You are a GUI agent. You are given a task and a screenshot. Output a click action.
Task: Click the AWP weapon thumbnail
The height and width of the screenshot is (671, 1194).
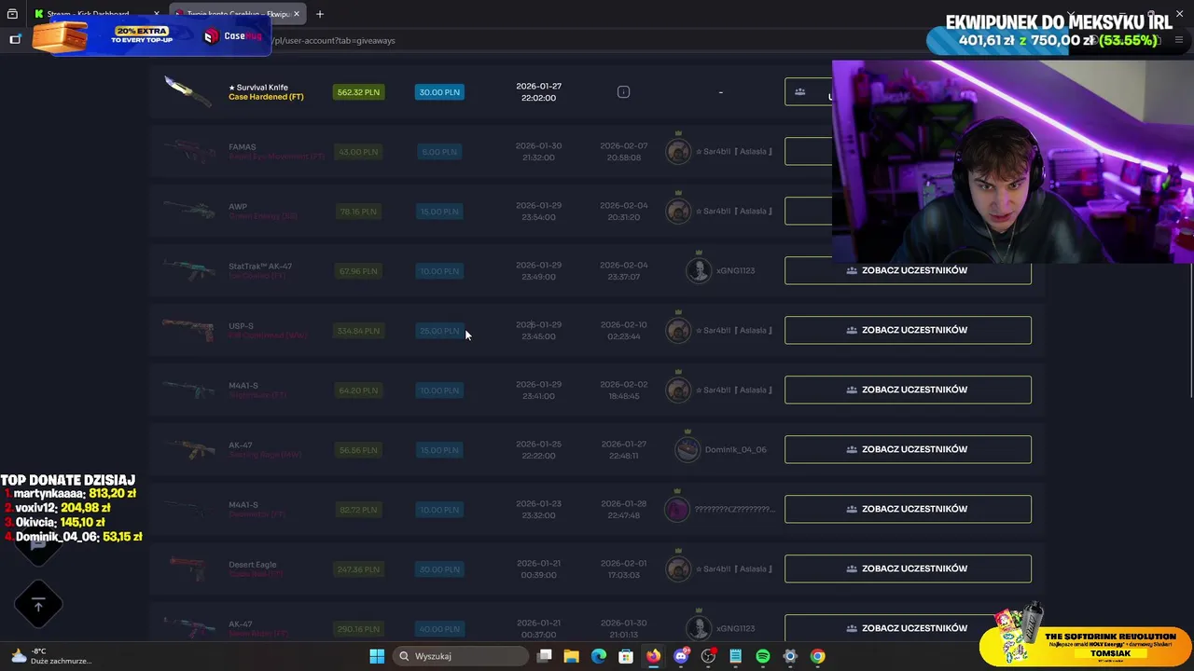(x=188, y=211)
